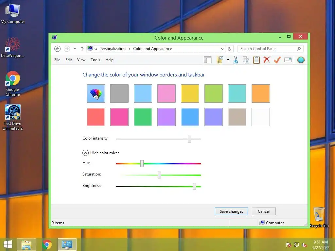Expand the breadcrumb arrow after Personalization
335x251 pixels.
click(x=130, y=49)
